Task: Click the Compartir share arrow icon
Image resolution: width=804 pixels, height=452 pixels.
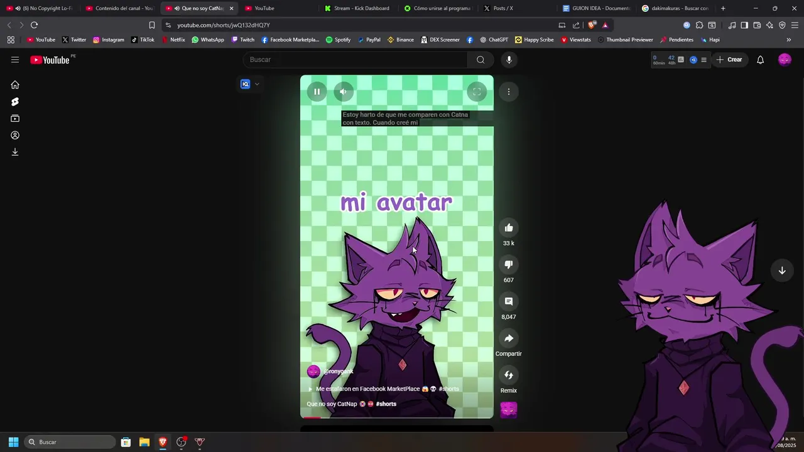Action: click(x=509, y=338)
